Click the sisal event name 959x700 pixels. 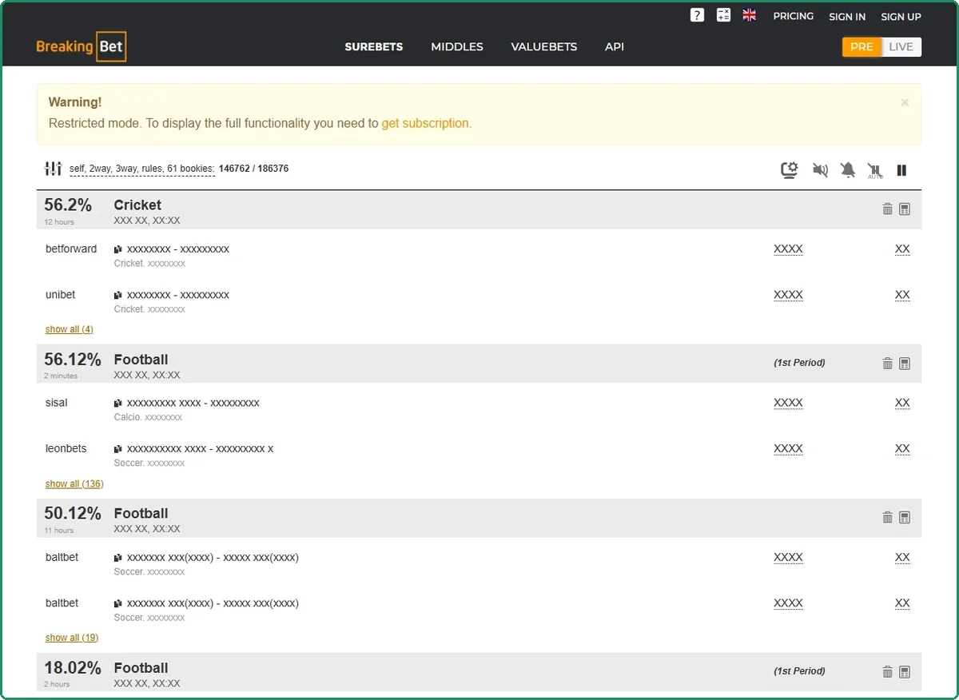[193, 403]
